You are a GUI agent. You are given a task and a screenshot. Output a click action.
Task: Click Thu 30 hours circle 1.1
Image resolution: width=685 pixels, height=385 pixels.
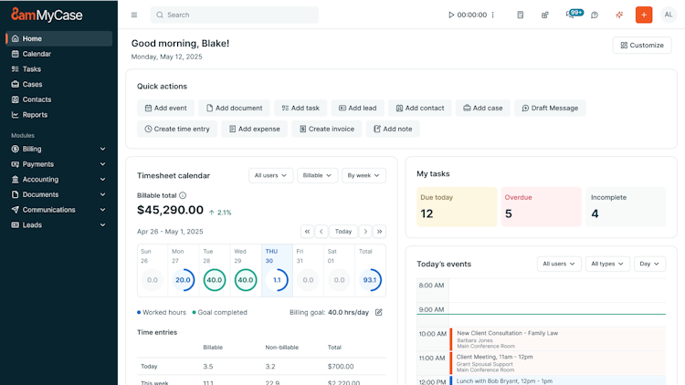tap(277, 280)
